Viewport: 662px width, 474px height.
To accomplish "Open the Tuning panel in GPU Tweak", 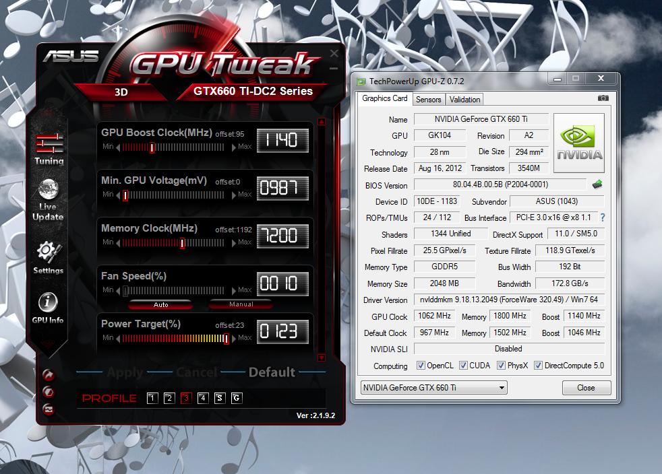I will 49,149.
